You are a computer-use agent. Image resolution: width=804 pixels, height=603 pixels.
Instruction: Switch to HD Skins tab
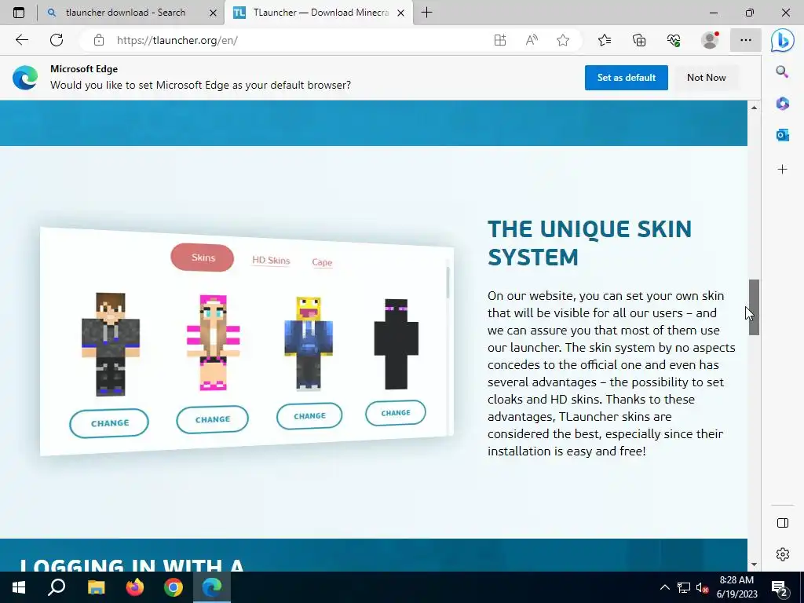tap(271, 260)
